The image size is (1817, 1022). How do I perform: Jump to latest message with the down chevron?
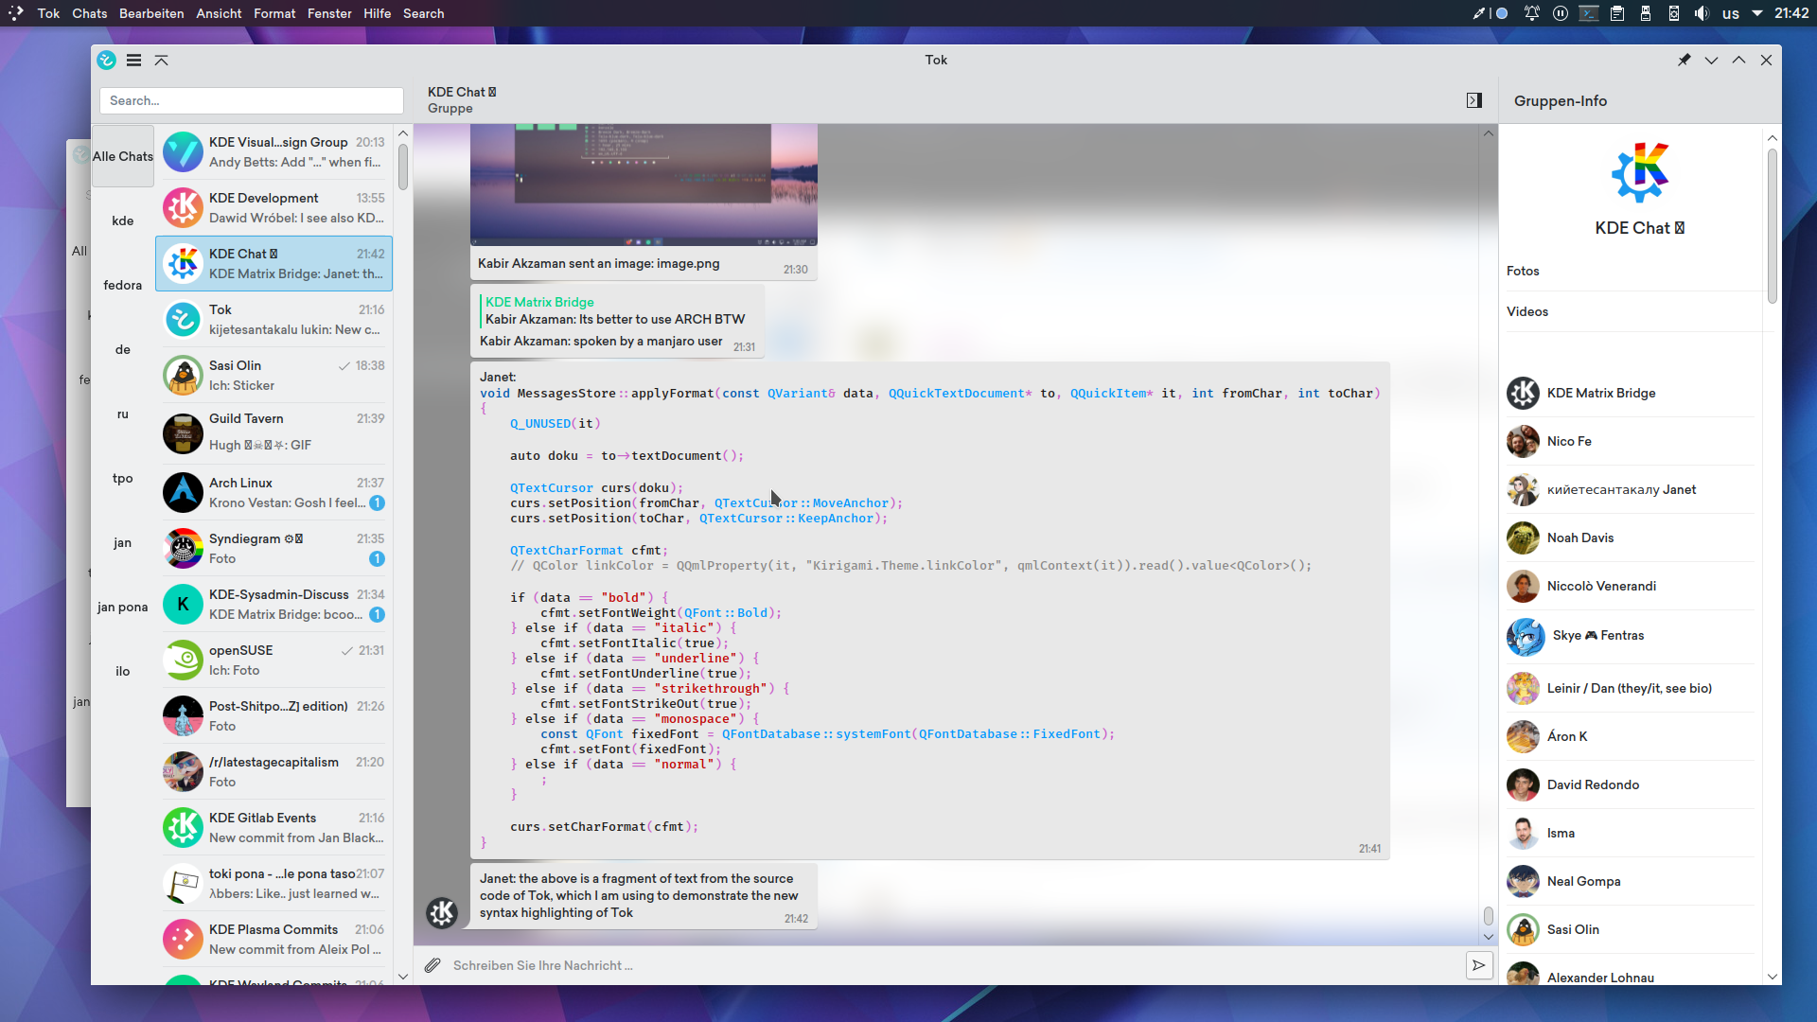pyautogui.click(x=1489, y=937)
